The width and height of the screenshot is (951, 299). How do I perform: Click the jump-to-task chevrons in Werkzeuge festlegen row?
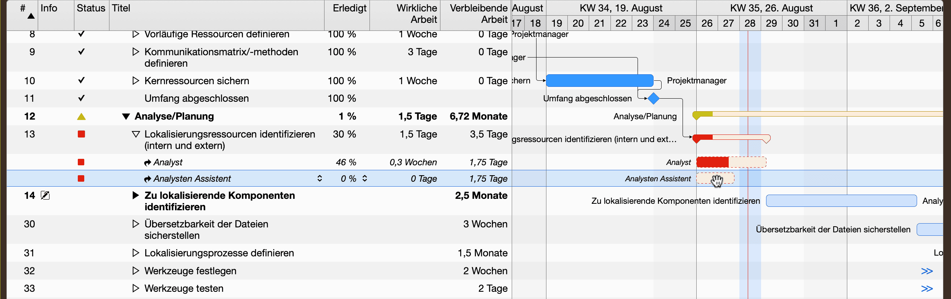(x=927, y=270)
